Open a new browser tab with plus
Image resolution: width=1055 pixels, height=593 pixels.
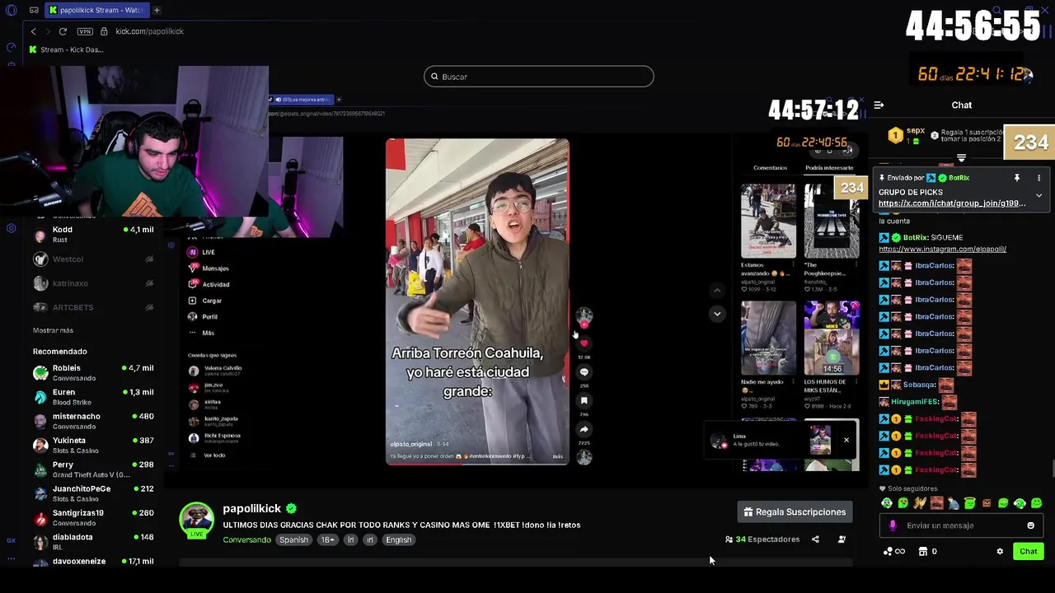coord(157,10)
